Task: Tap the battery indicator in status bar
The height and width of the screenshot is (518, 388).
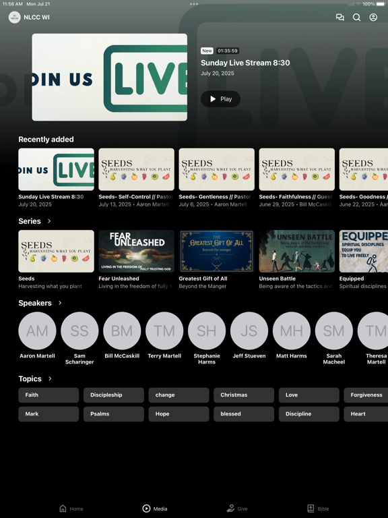Action: pos(381,4)
